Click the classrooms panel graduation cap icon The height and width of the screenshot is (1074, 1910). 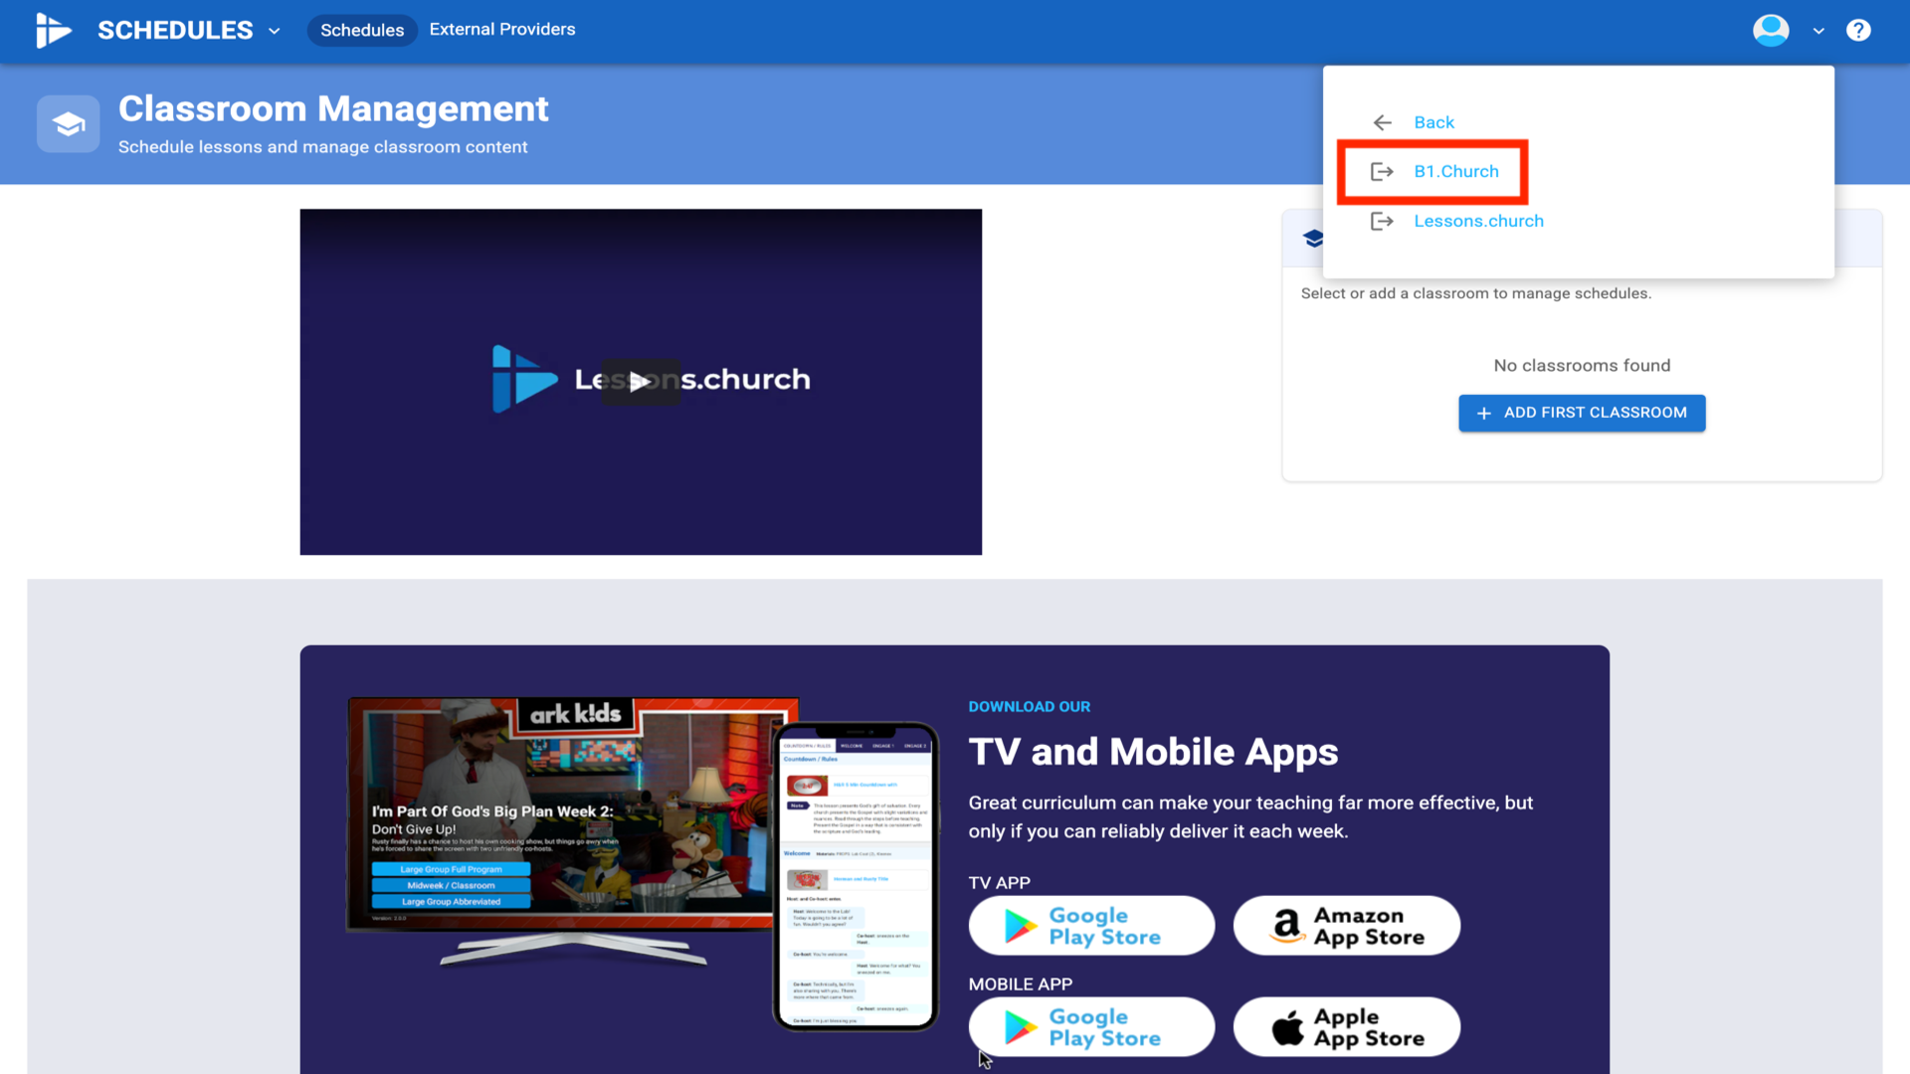pyautogui.click(x=1313, y=239)
